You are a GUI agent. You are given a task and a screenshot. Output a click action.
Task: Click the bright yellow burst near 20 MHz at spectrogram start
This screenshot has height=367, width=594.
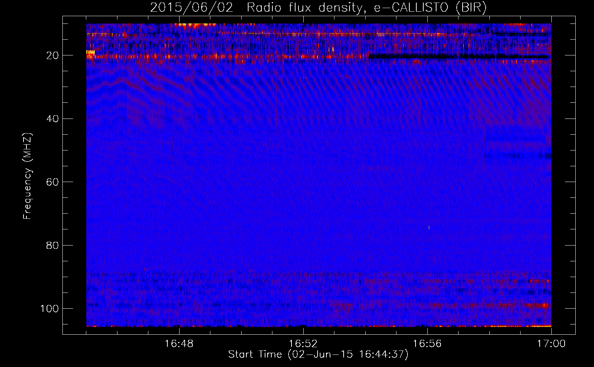90,52
